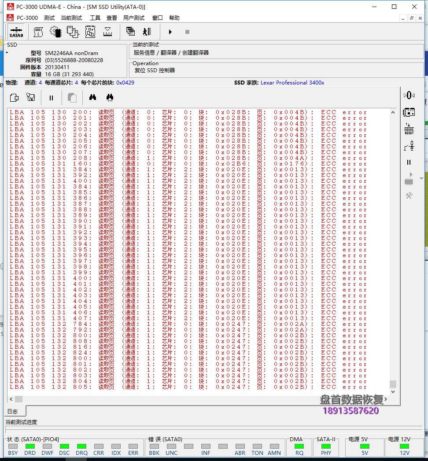
Task: Open the 用户测试 menu
Action: tap(134, 18)
